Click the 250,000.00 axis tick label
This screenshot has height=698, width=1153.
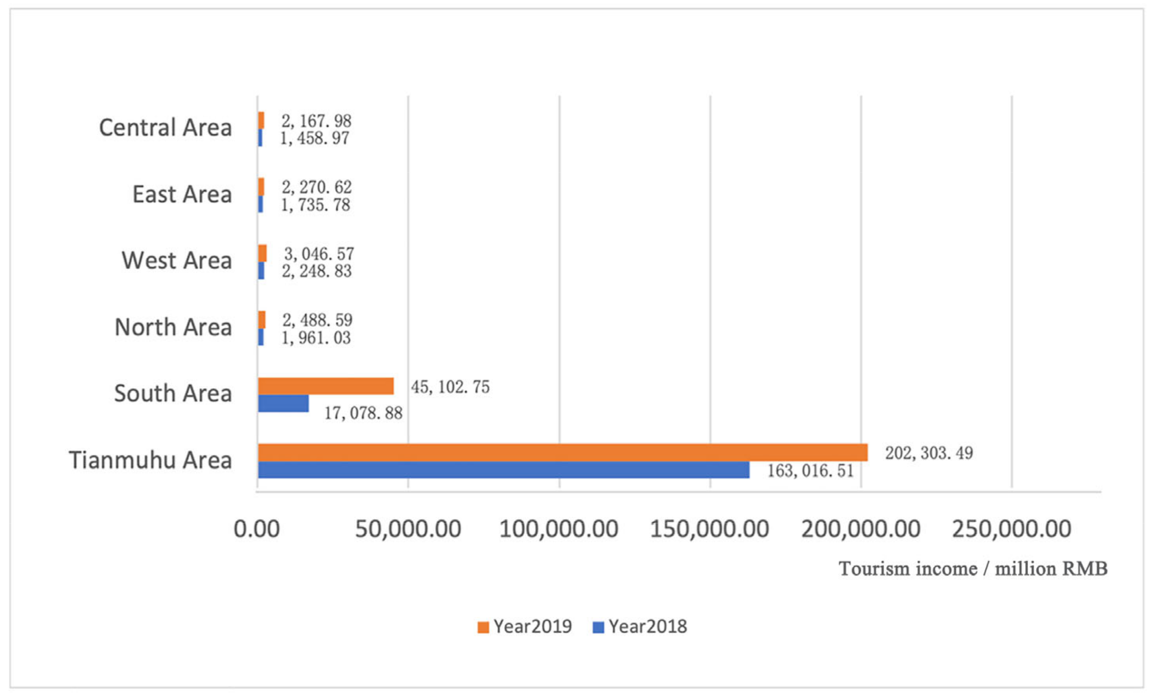click(1012, 529)
